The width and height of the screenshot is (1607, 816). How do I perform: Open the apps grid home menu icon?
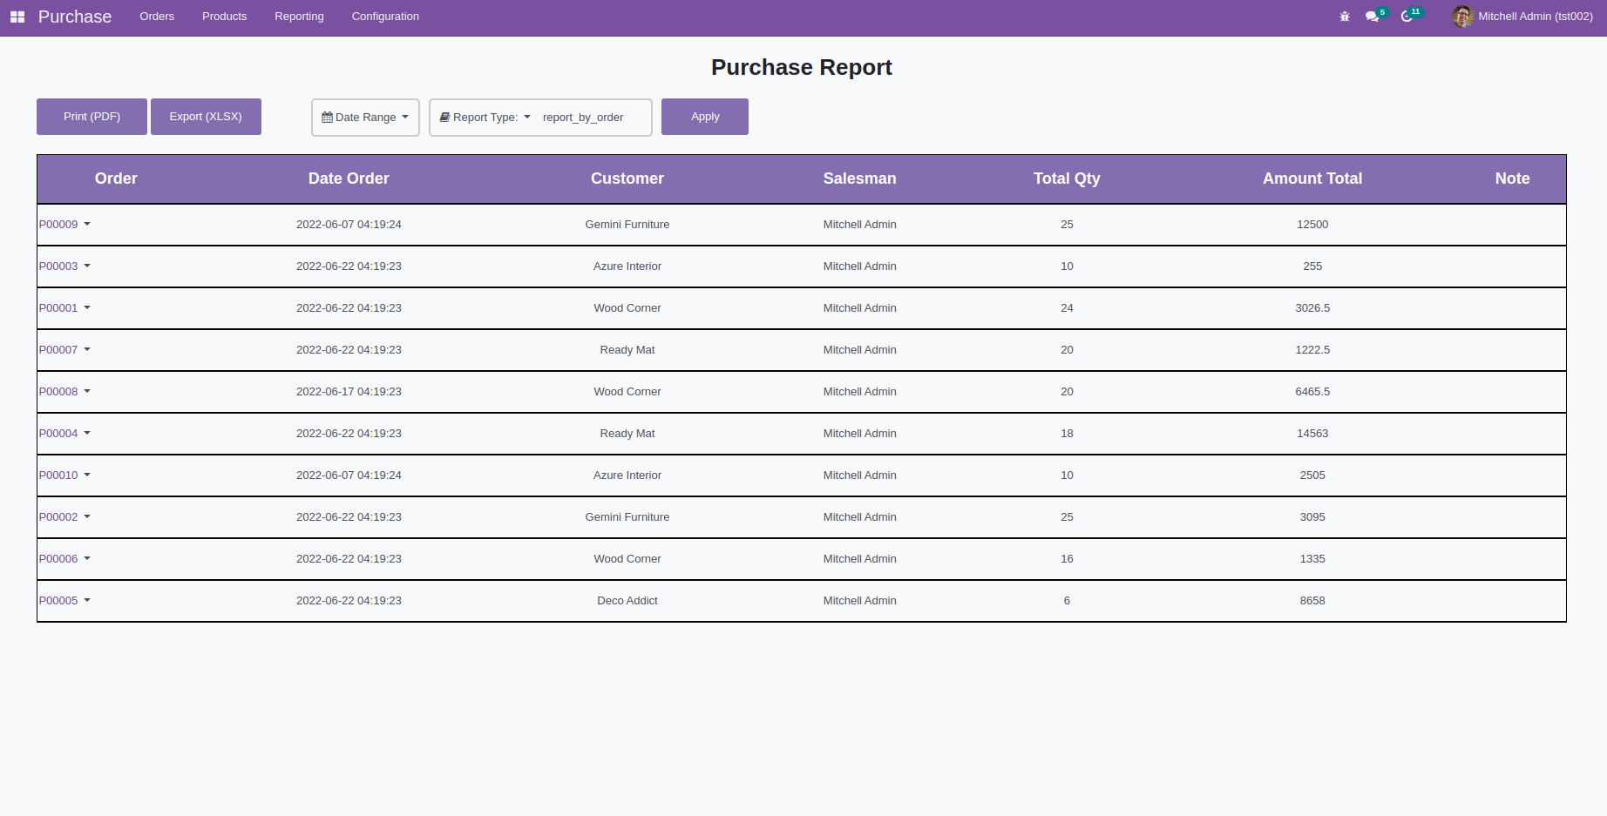[x=17, y=17]
